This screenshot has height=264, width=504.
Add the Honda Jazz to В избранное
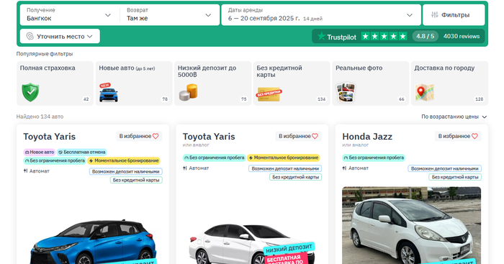[458, 136]
